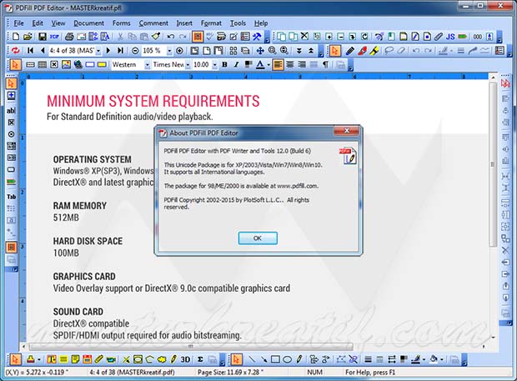Toggle the grid view button in top toolbar
517x381 pixels.
[x=197, y=36]
